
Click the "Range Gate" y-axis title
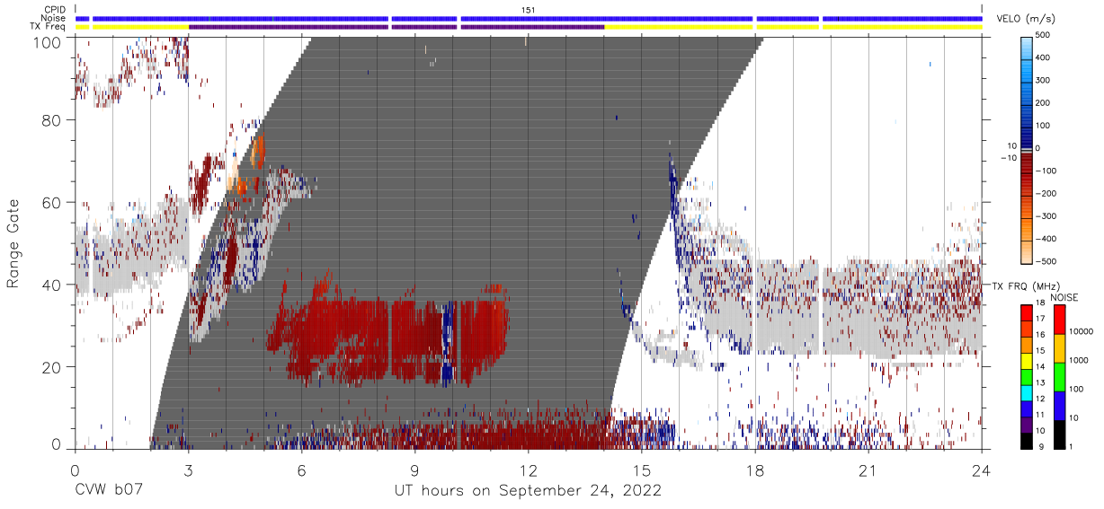13,244
